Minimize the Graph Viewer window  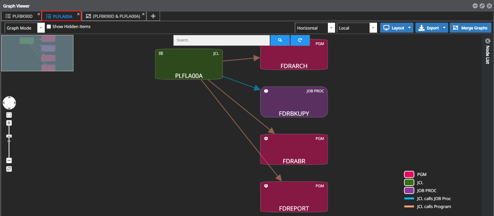tap(475, 6)
